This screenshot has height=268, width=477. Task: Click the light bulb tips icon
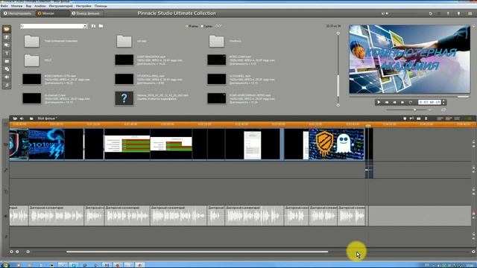(x=458, y=13)
